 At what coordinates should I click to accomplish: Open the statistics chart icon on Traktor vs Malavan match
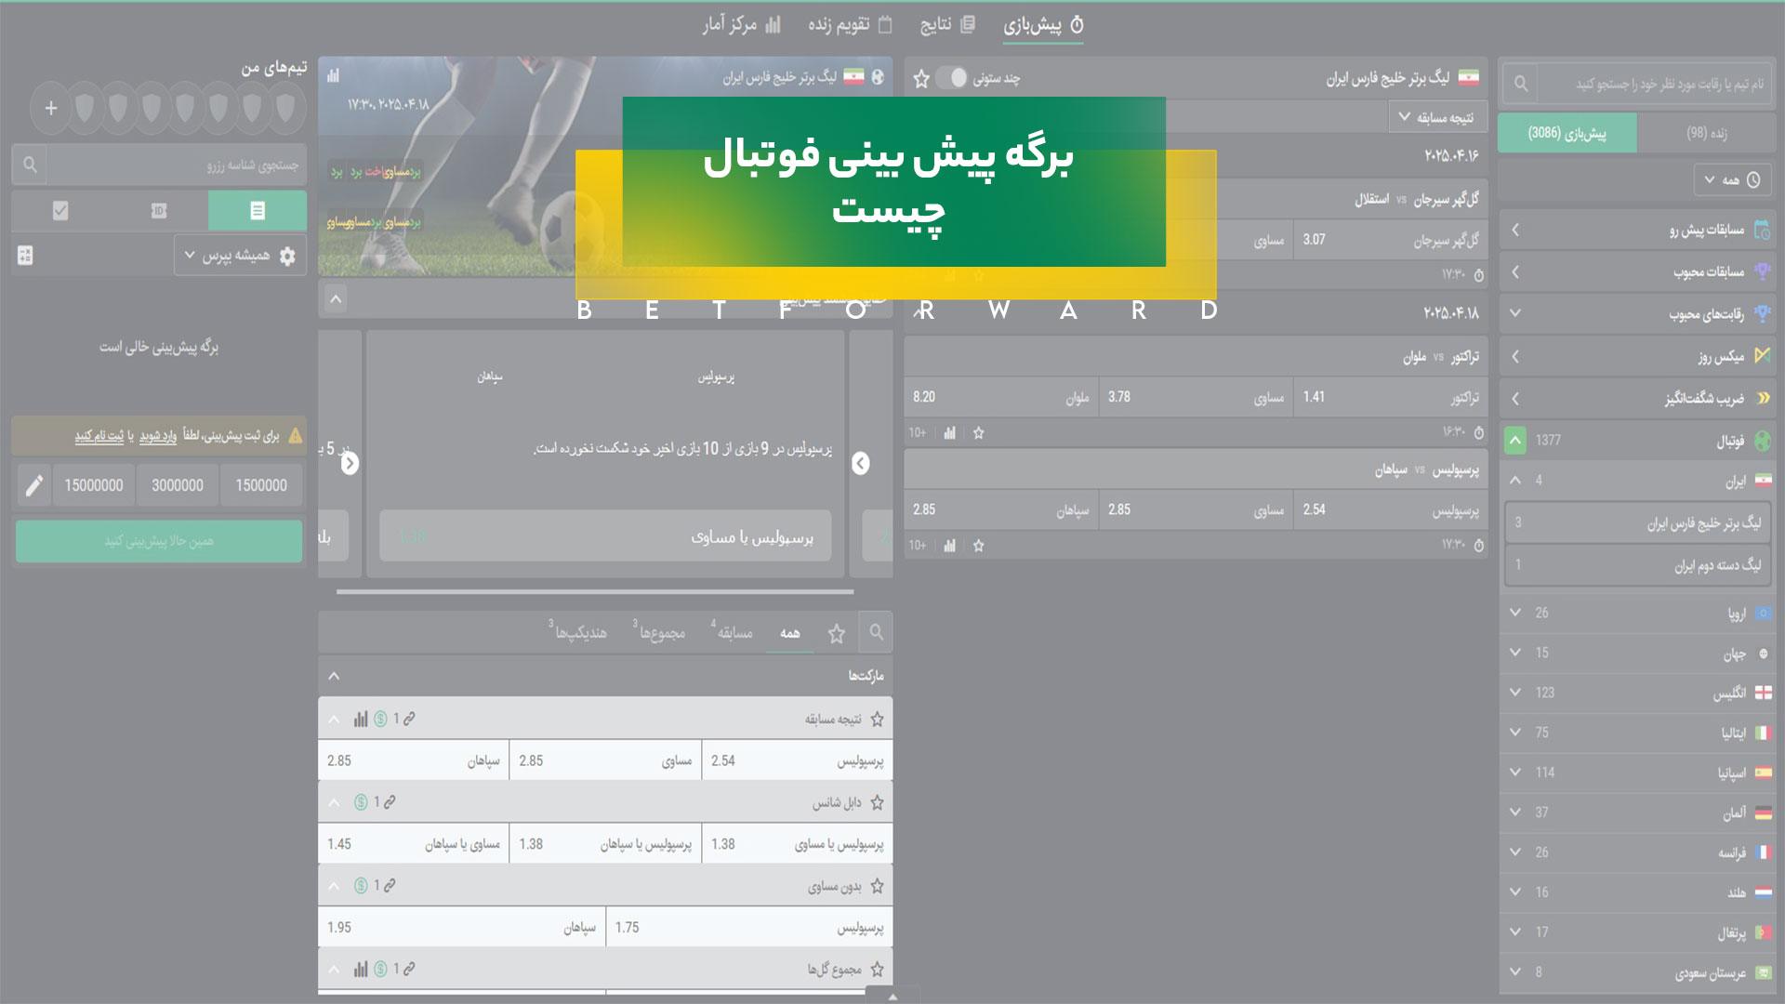click(x=949, y=433)
